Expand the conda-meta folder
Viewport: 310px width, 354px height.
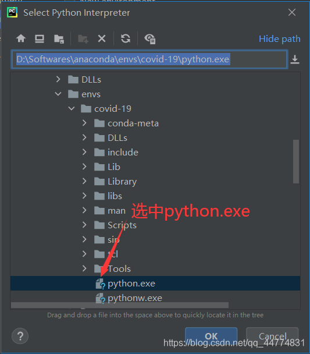(x=84, y=123)
